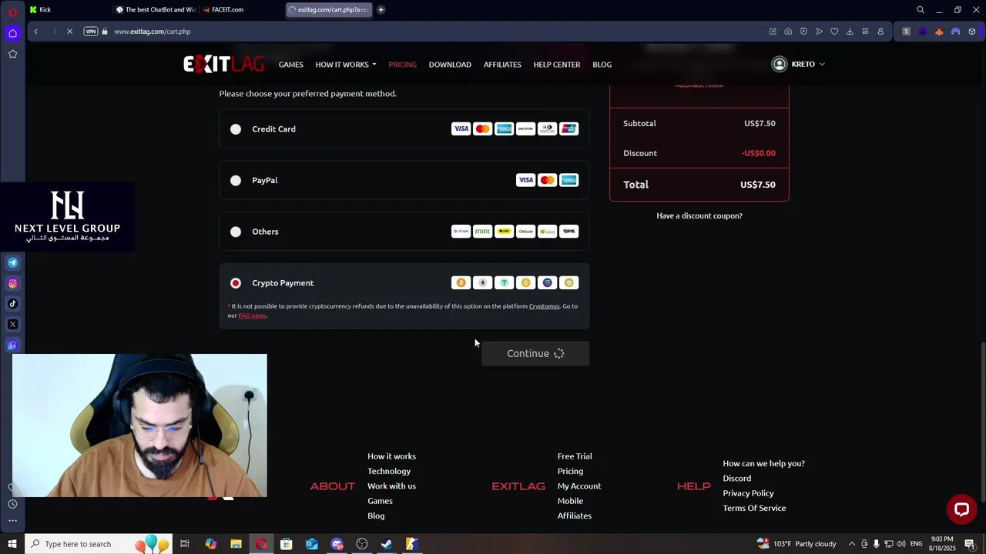Open the FAQ page link
Screen dimensions: 986x554
coord(252,315)
